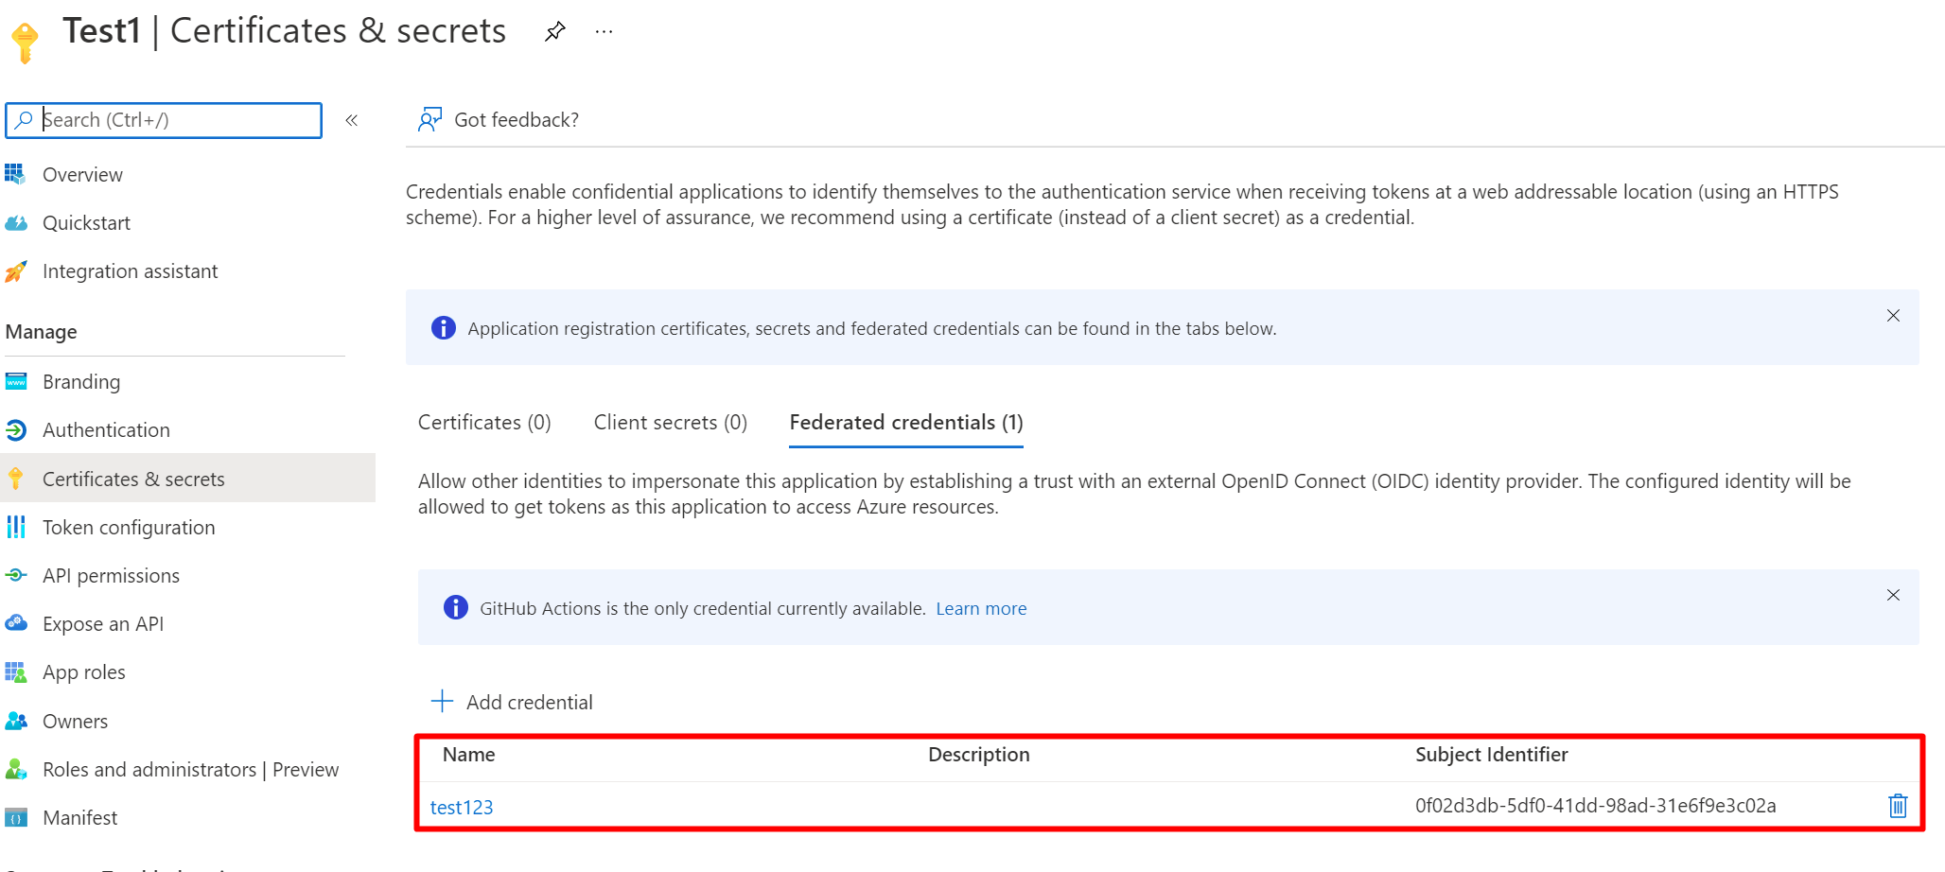
Task: Click the Integration assistant rocket icon
Action: tap(16, 271)
